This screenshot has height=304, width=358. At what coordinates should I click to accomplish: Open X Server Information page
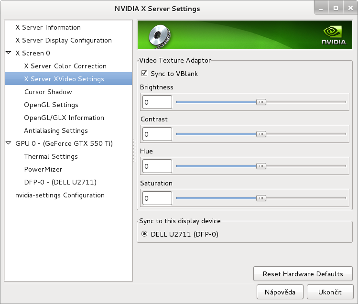(48, 27)
